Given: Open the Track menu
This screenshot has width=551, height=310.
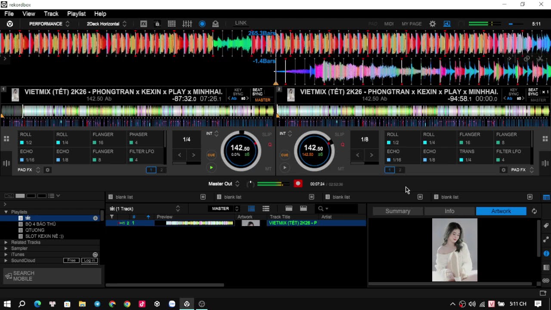Looking at the screenshot, I should 51,14.
